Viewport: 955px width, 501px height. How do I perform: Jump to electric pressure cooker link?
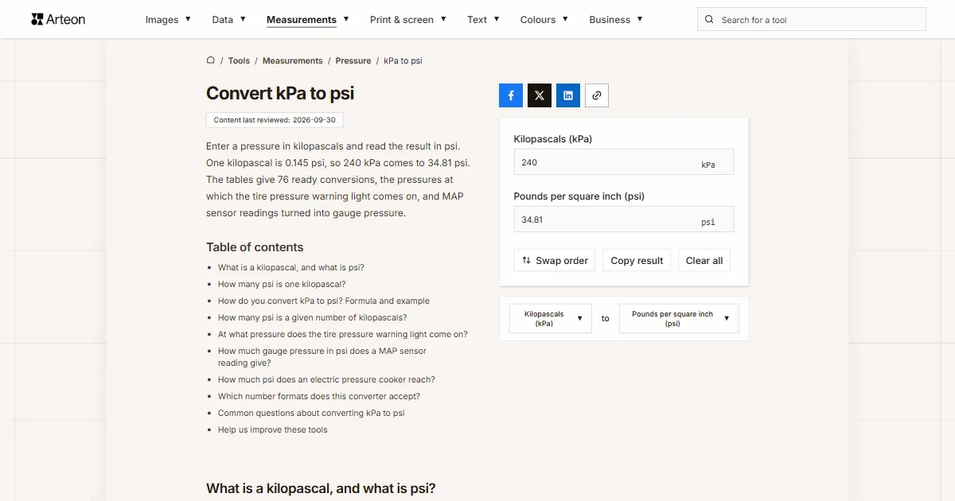[326, 379]
